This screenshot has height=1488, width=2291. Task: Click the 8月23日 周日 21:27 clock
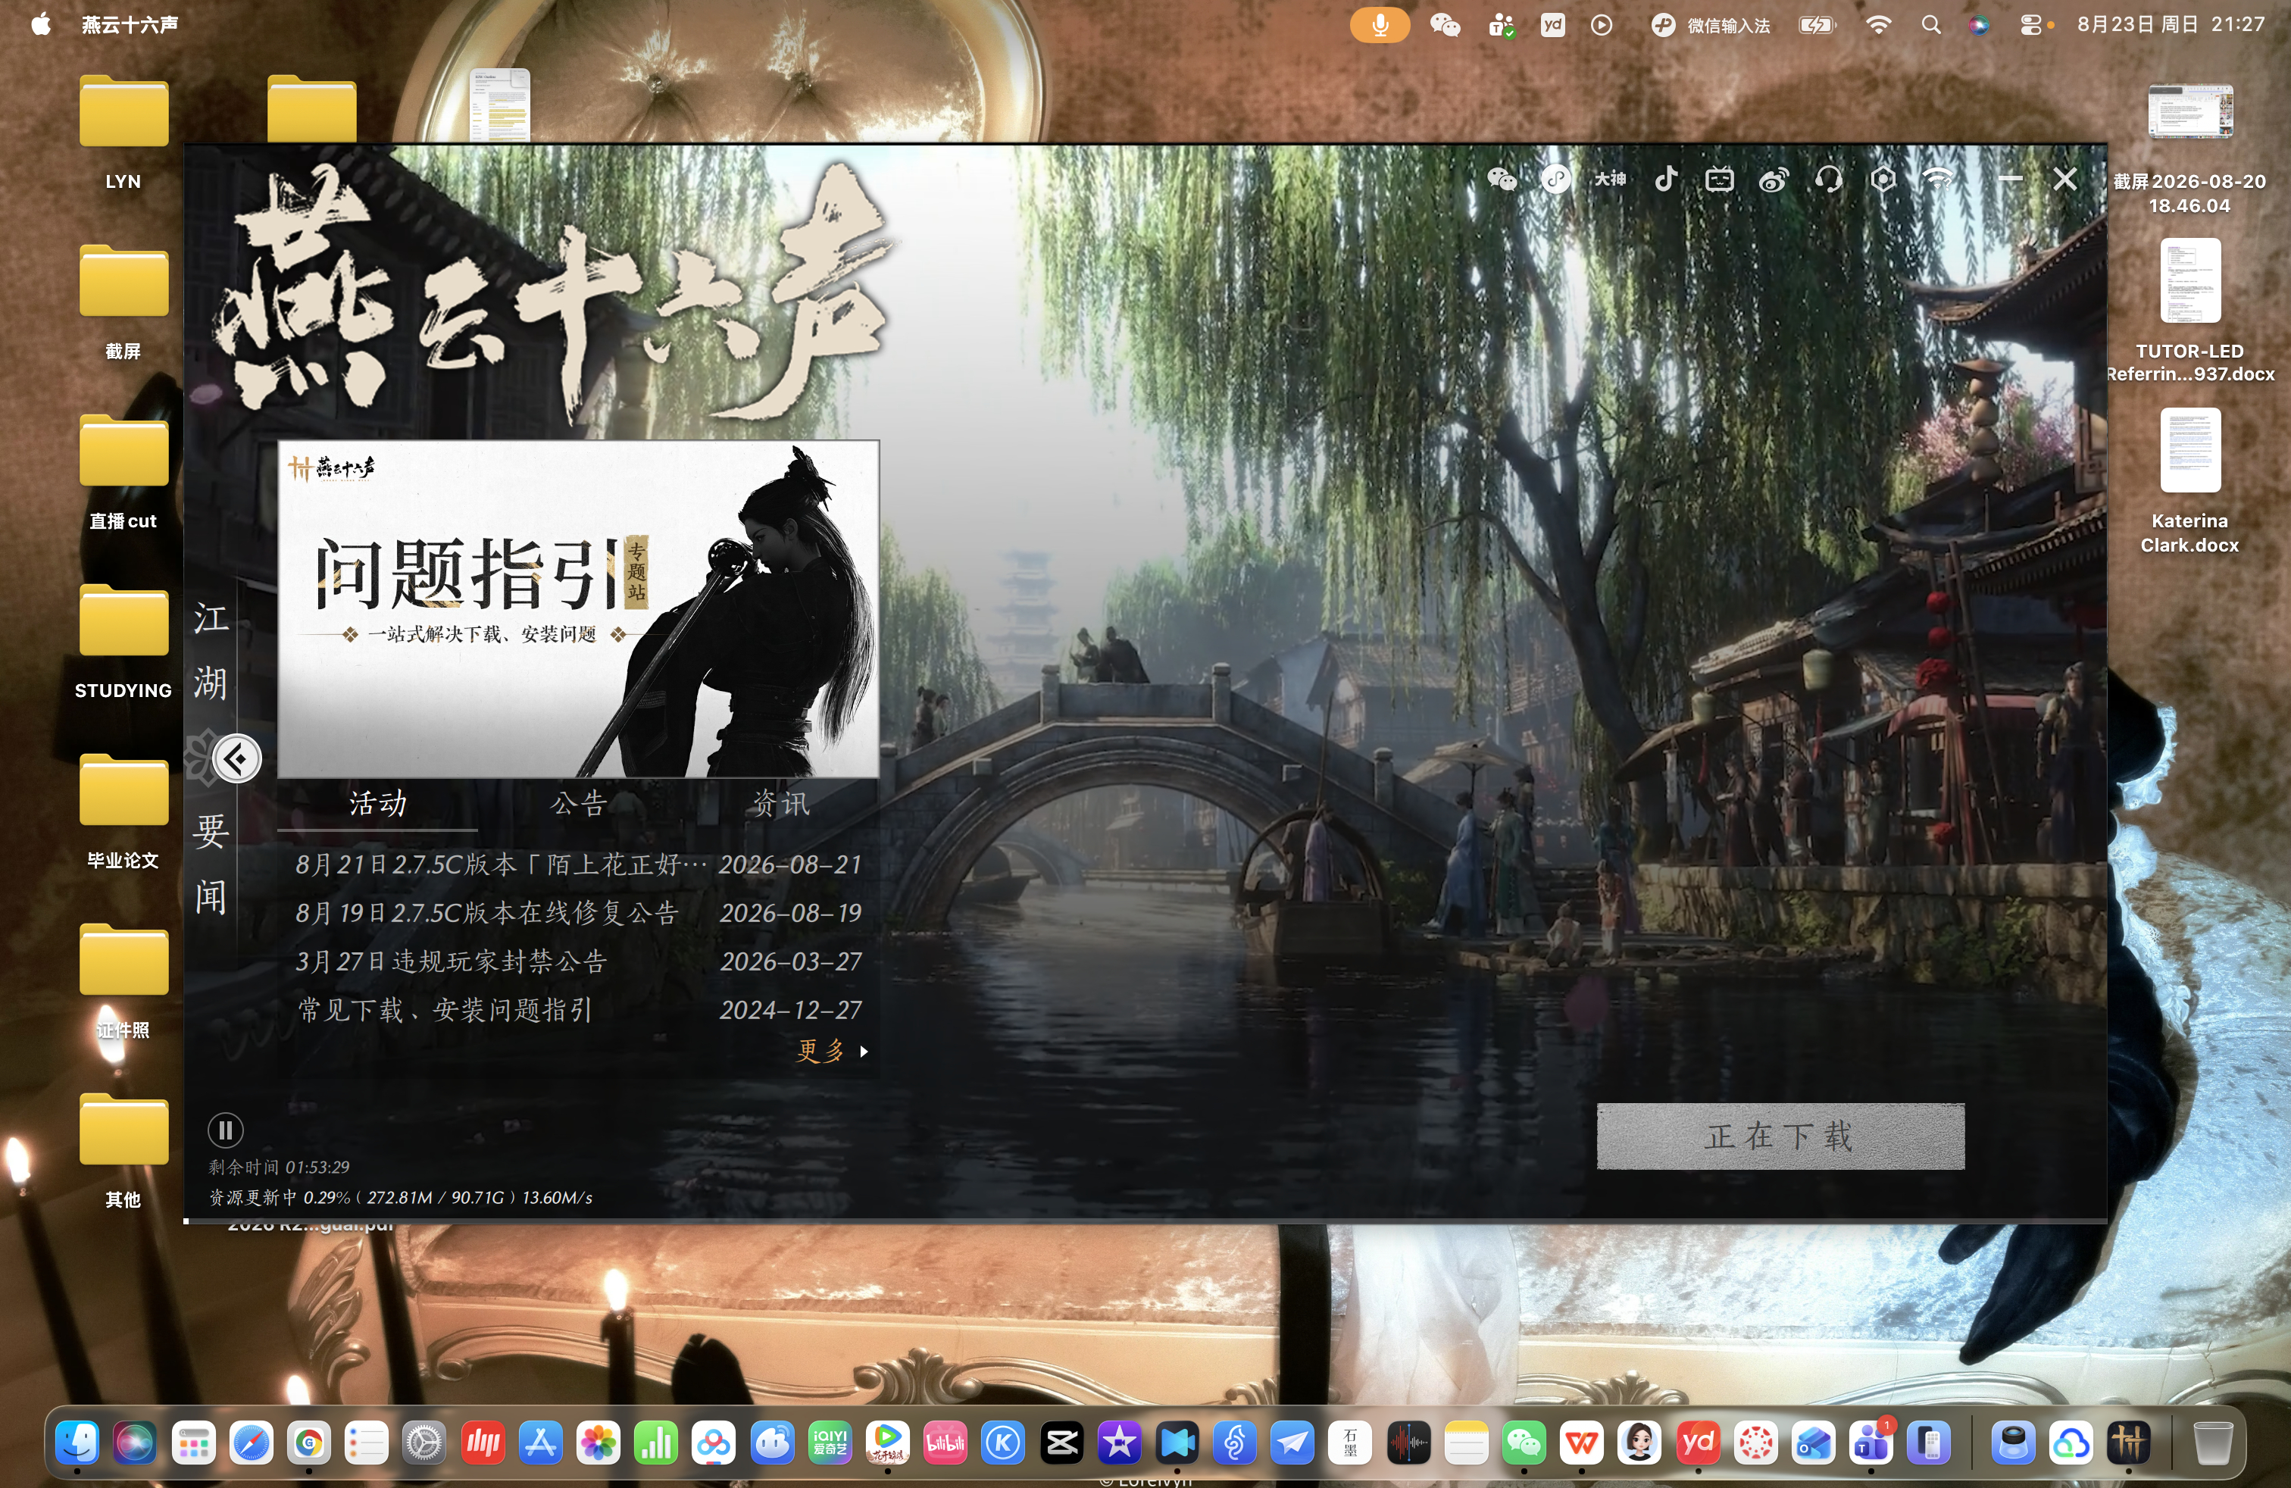(x=2171, y=24)
